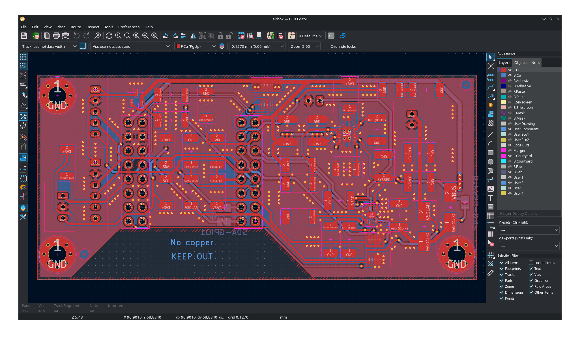Select the Add Text tool
580x342 pixels.
point(491,198)
